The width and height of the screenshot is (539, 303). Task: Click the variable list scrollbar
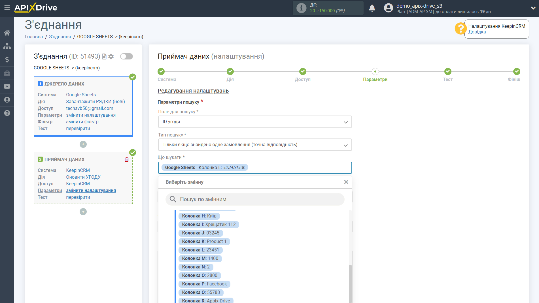tap(350, 283)
